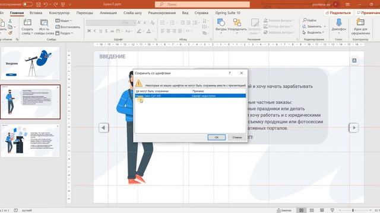
Task: Click the slide's next arrow button
Action: (x=354, y=128)
